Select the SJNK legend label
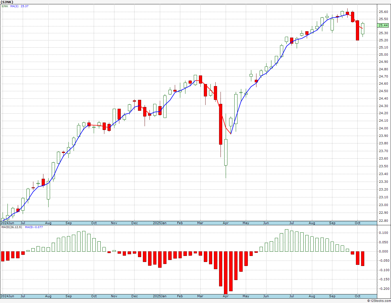The image size is (391, 303). point(5,6)
